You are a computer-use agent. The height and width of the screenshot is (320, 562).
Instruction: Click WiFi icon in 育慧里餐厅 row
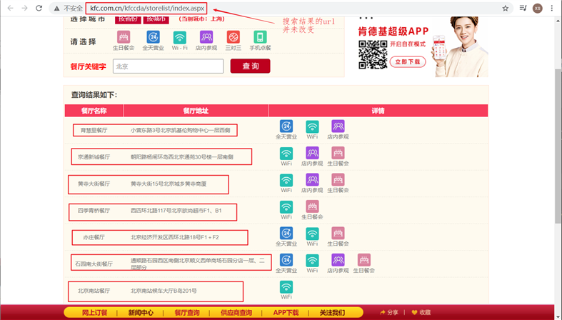tap(312, 126)
